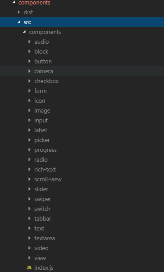This screenshot has width=164, height=272.
Task: Select the block folder name
Action: 41,51
